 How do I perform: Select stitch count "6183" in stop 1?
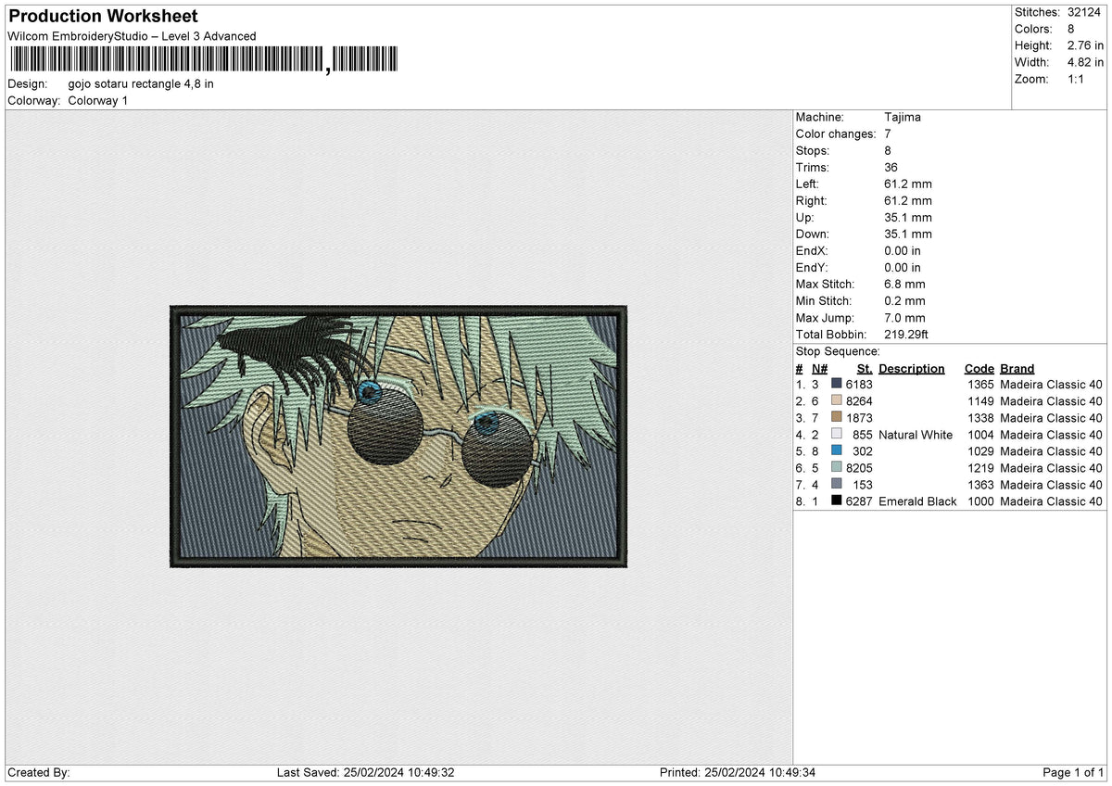coord(859,385)
